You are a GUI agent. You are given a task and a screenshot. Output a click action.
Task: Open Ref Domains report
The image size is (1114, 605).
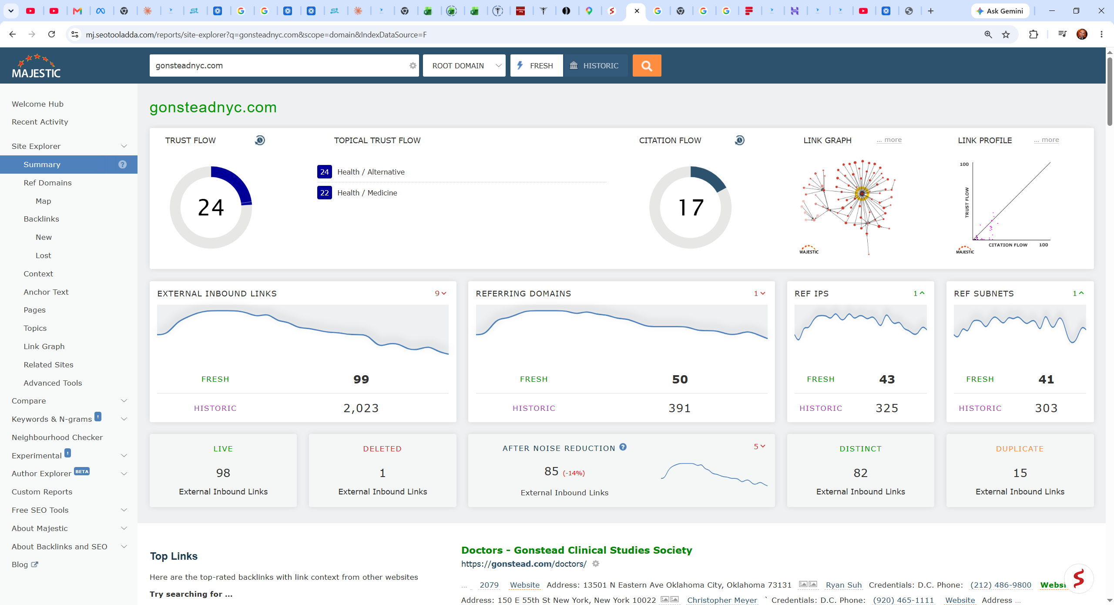pyautogui.click(x=48, y=183)
